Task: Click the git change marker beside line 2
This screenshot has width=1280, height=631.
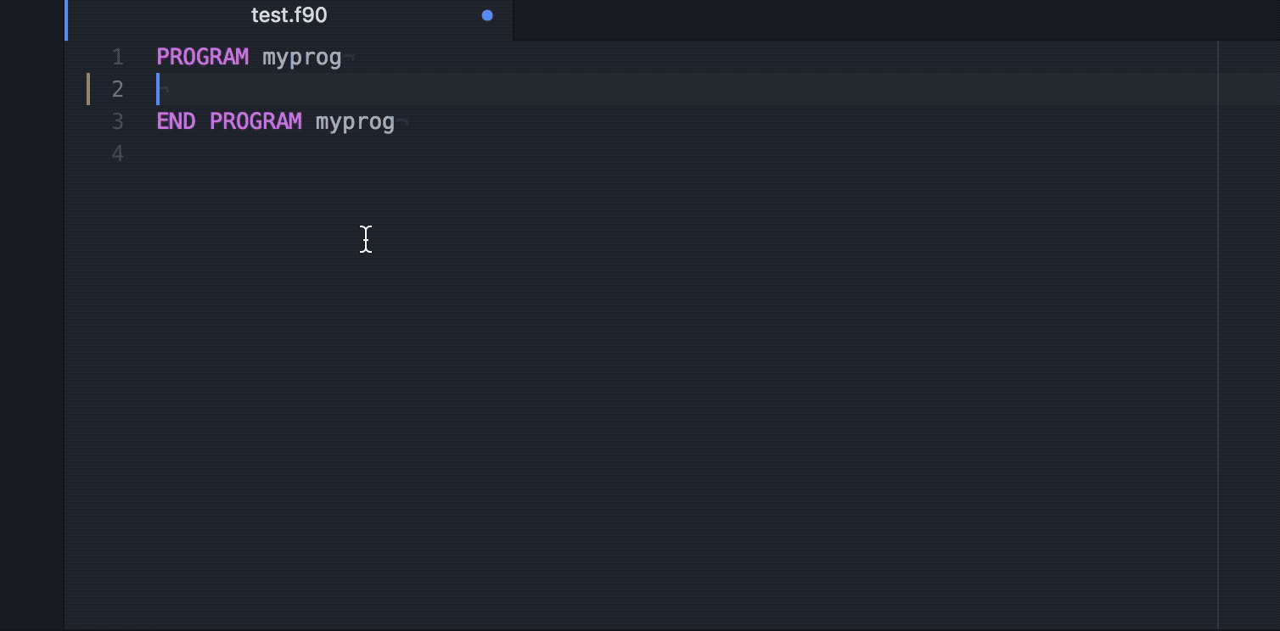Action: pyautogui.click(x=88, y=89)
